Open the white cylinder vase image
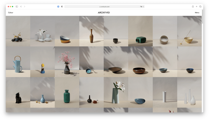 tap(165, 92)
